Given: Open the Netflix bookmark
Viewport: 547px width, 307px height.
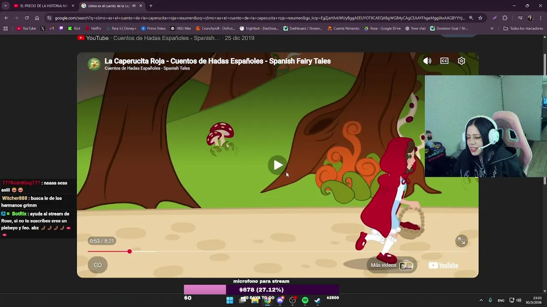Looking at the screenshot, I should (93, 29).
